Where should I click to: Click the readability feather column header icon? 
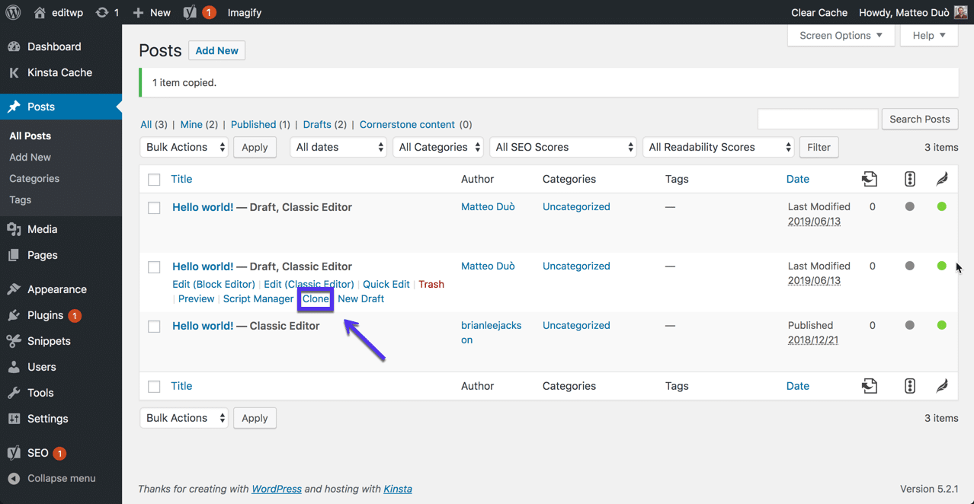942,179
